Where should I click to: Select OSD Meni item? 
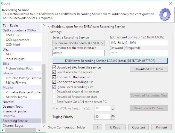tap(13, 45)
